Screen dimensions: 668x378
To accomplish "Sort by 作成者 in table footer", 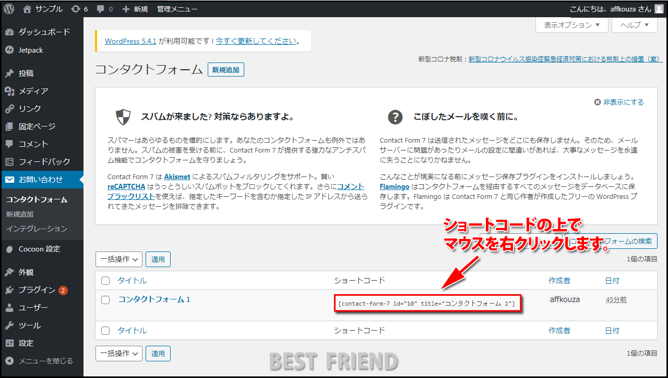I will [559, 331].
